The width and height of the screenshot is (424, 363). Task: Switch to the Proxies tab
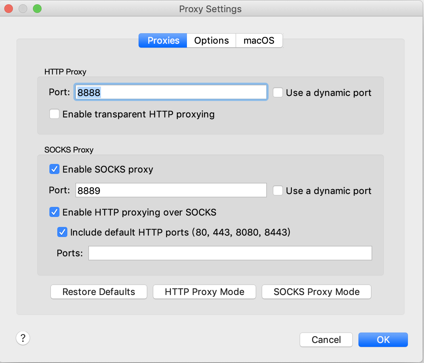(x=163, y=40)
